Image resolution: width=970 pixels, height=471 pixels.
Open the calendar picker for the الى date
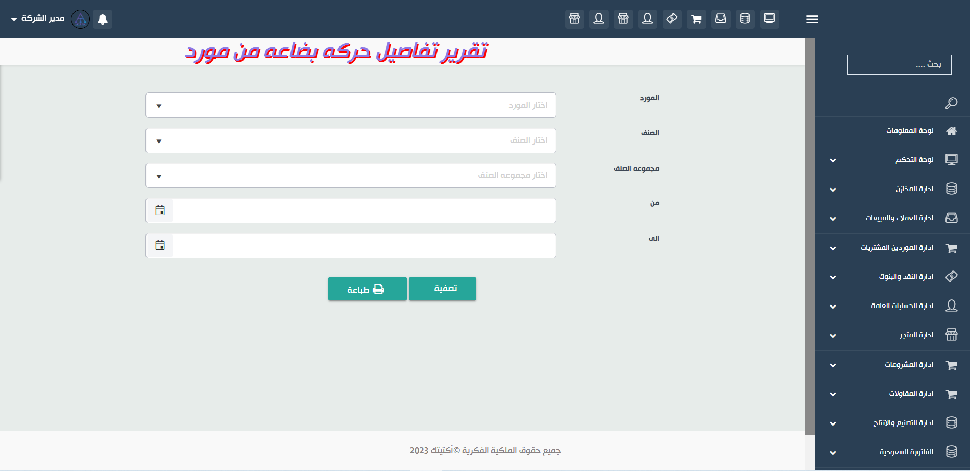coord(160,246)
